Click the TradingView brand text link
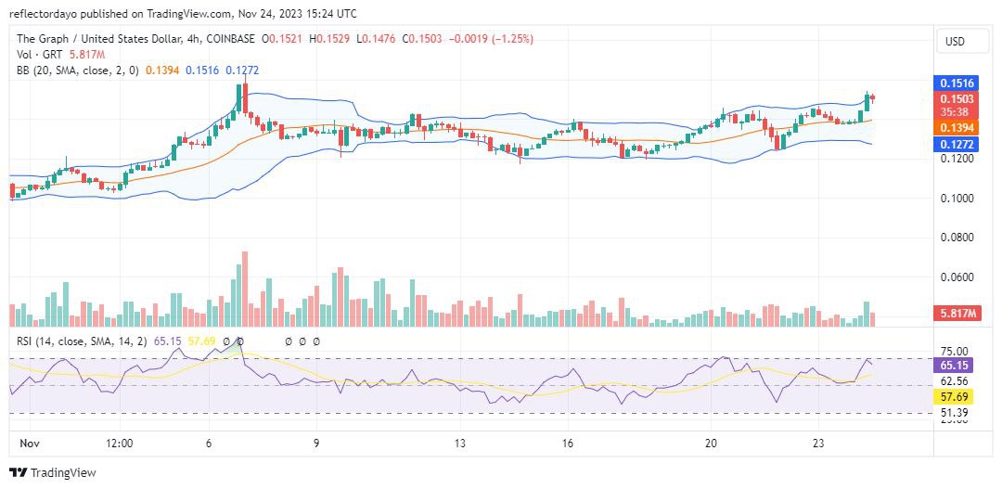This screenshot has height=489, width=1002. 63,473
